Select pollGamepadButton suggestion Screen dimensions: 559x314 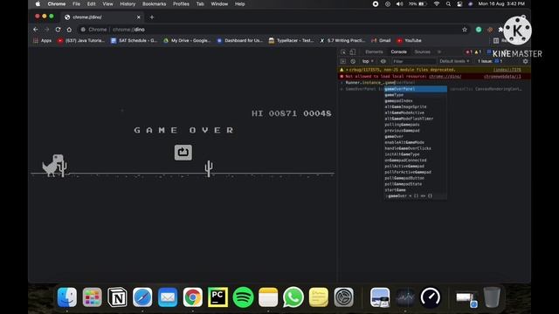tap(416, 178)
